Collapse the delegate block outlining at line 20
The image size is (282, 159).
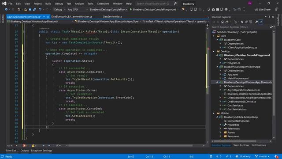[x=24, y=53]
